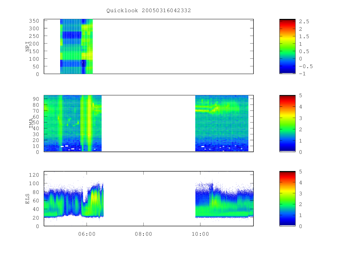Click the ELS spectrogram segment after 10:00
This screenshot has width=338, height=254.
click(x=224, y=201)
